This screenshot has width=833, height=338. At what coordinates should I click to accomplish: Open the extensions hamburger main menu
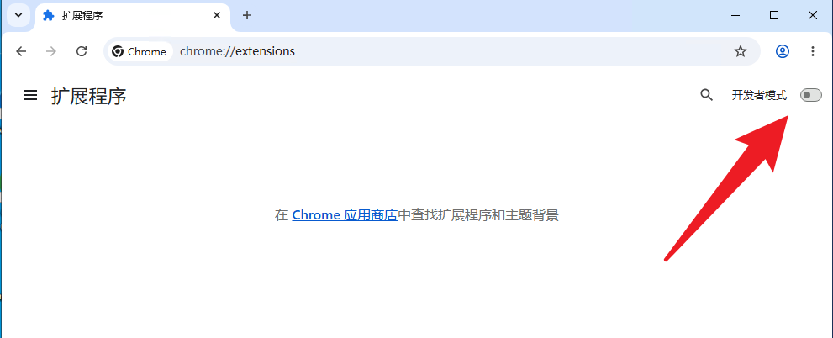30,95
